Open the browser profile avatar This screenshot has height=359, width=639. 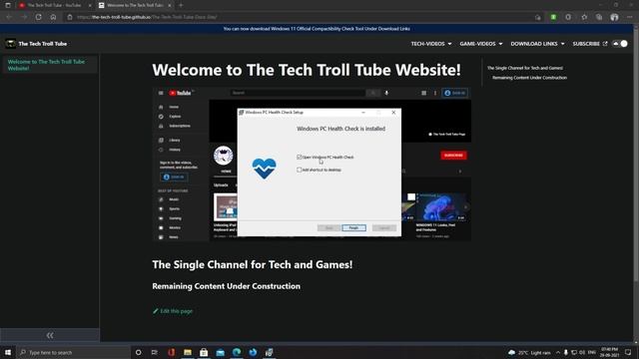click(x=614, y=17)
